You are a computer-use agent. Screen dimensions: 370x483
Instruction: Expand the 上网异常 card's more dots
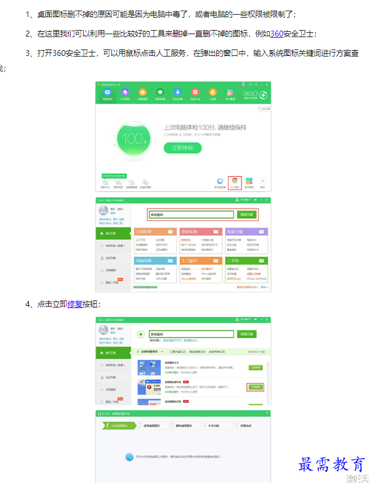[x=170, y=231]
